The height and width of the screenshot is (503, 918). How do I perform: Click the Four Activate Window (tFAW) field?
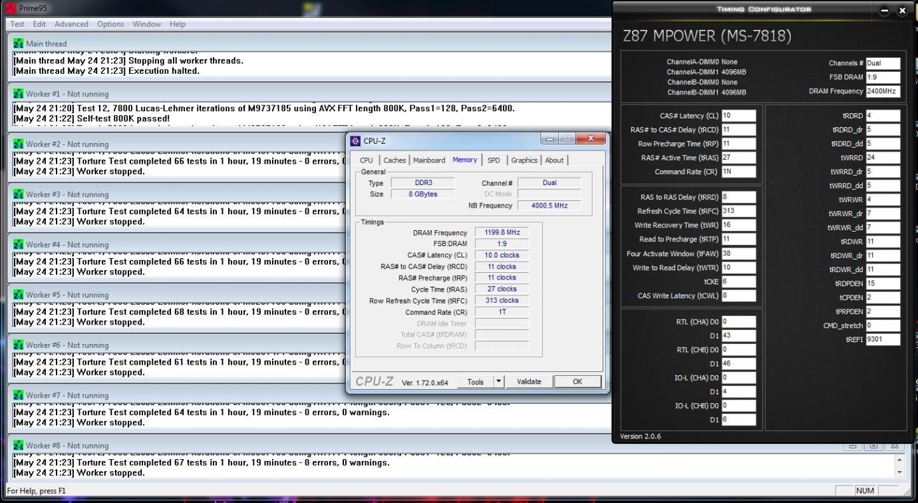coord(738,253)
